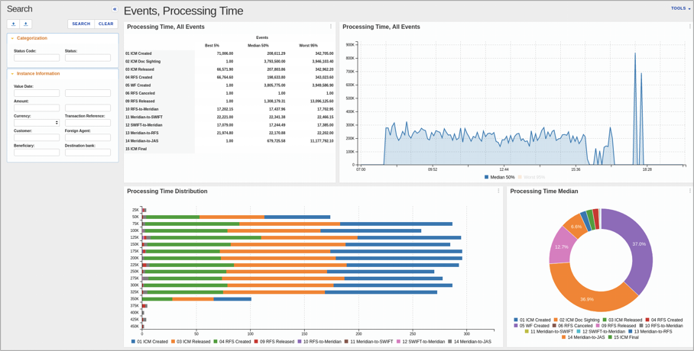
Task: Click the upload search criteria icon
Action: pyautogui.click(x=13, y=24)
